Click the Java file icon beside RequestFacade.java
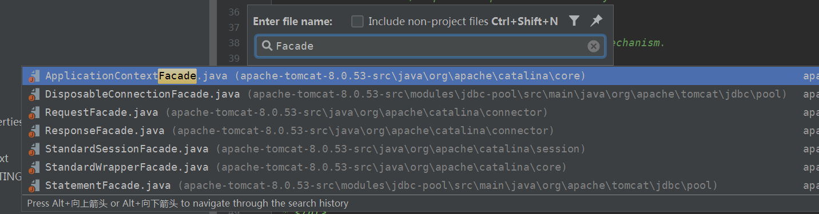819x214 pixels. (34, 112)
